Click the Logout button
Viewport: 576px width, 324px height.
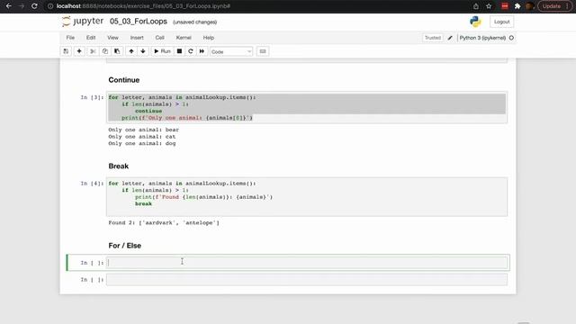coord(501,22)
